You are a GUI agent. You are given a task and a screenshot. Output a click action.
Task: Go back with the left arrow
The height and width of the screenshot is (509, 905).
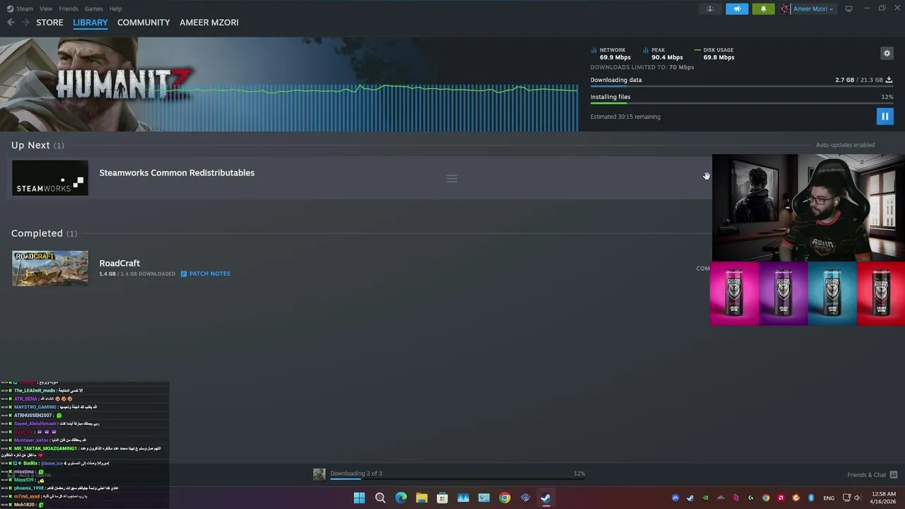click(x=11, y=23)
